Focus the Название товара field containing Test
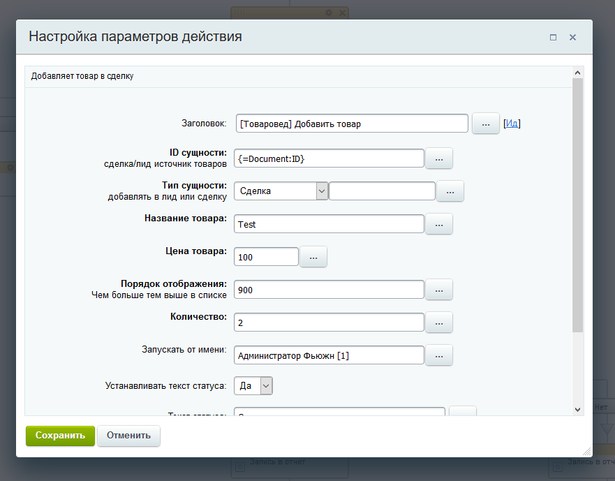This screenshot has width=615, height=481. pos(329,224)
